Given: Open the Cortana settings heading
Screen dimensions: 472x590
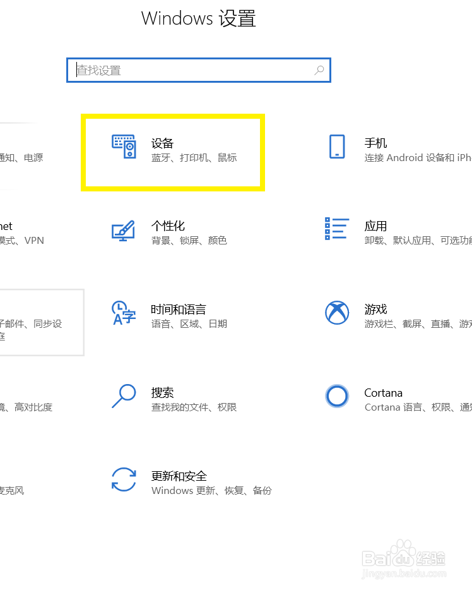Looking at the screenshot, I should (383, 393).
